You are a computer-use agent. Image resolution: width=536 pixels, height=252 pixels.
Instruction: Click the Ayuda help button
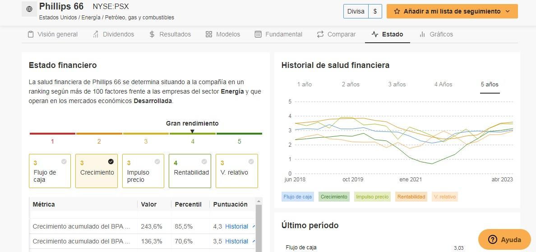click(x=504, y=239)
